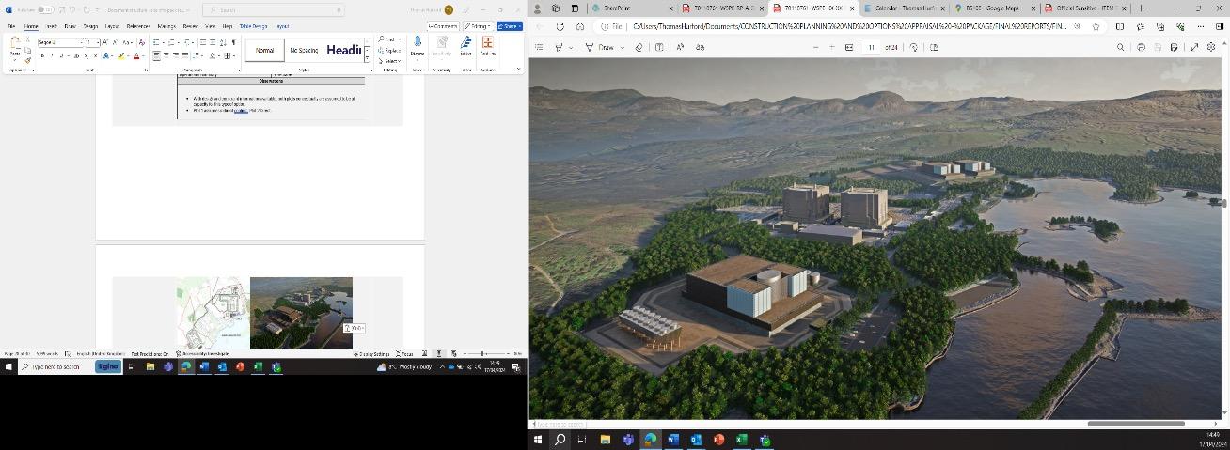Switch to the Insert tab in Word
The image size is (1230, 450).
pyautogui.click(x=51, y=26)
